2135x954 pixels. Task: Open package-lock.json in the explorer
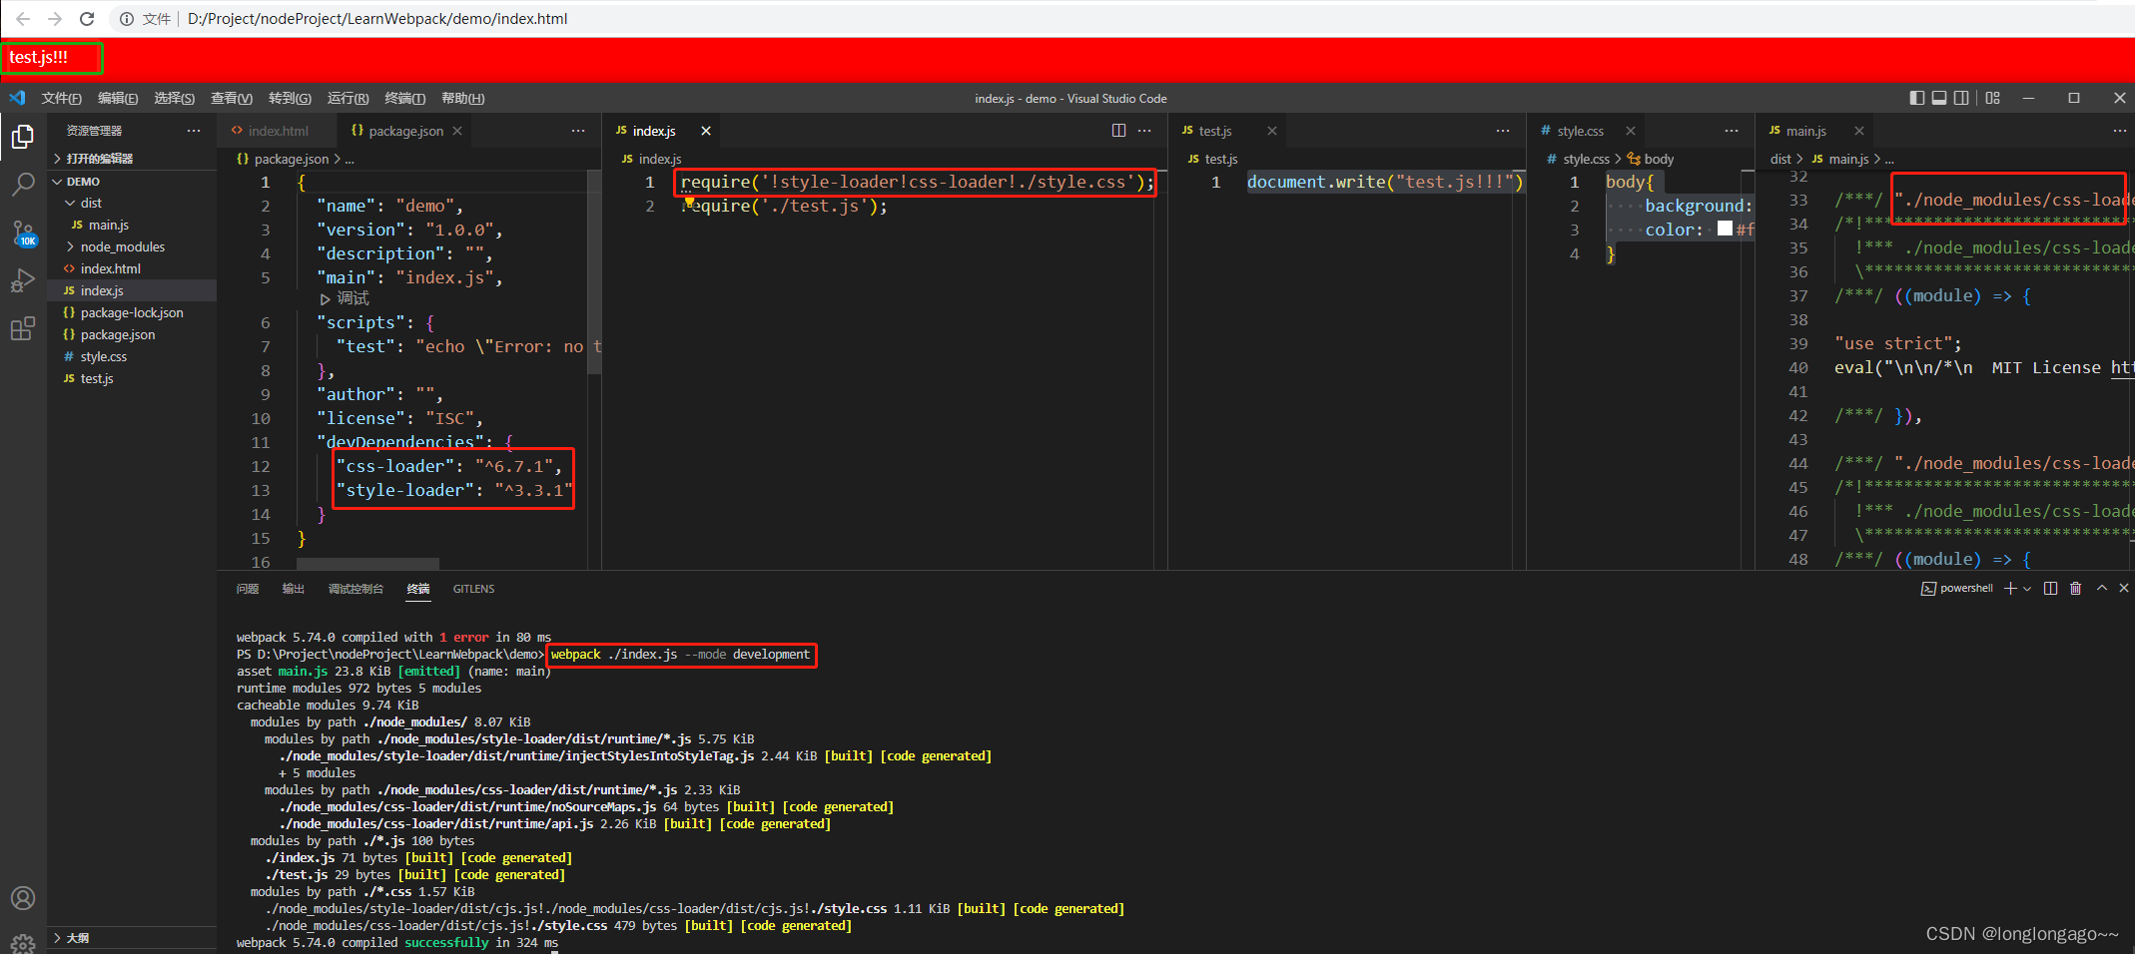[x=132, y=312]
